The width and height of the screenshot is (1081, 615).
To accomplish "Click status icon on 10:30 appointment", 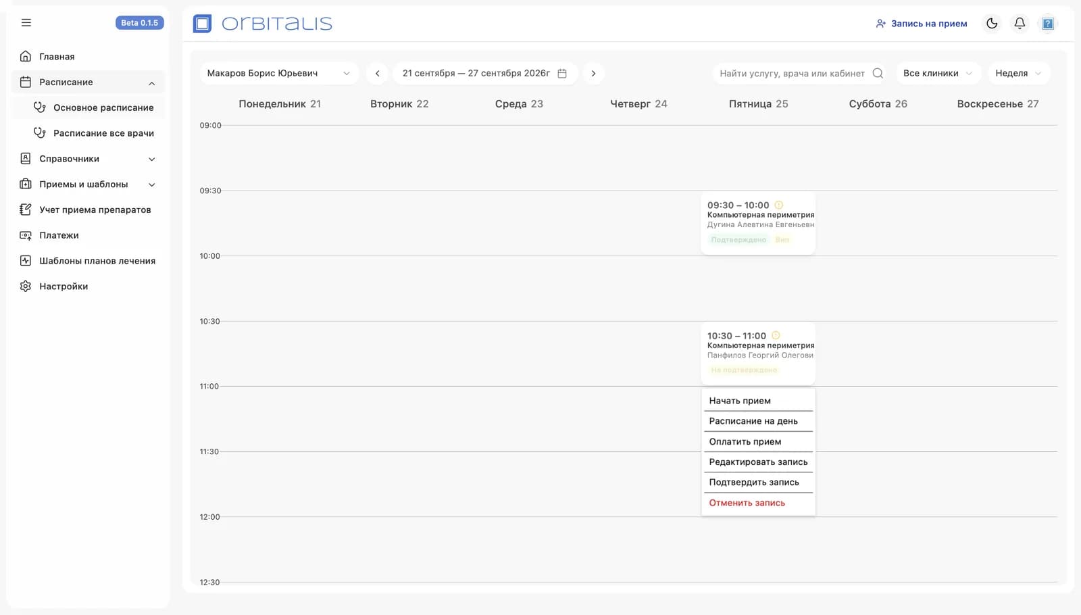I will [776, 335].
